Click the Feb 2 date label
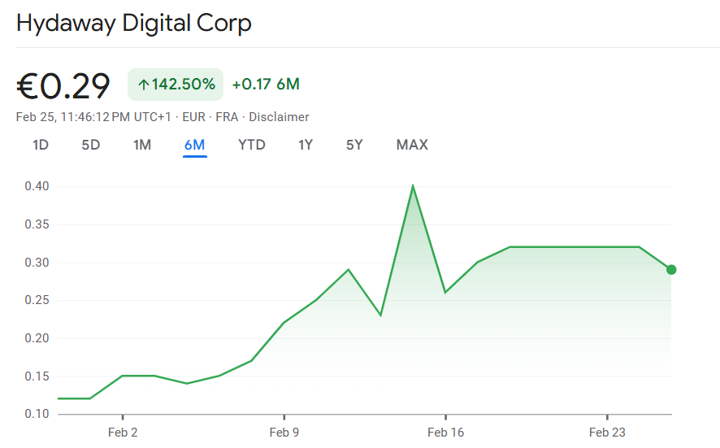 click(123, 433)
